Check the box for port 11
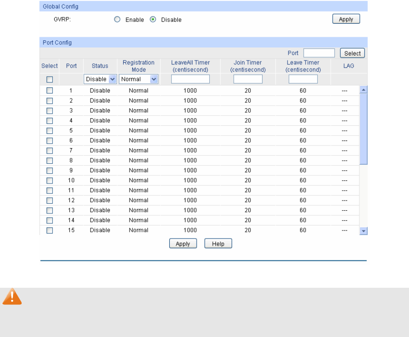409x337 pixels. (x=50, y=191)
